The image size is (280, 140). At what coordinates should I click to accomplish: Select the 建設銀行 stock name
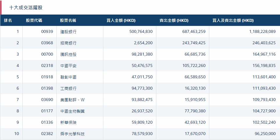click(68, 31)
